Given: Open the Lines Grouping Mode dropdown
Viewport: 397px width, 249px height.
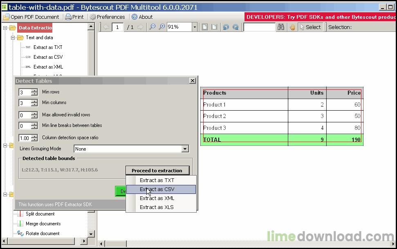Looking at the screenshot, I should click(185, 149).
